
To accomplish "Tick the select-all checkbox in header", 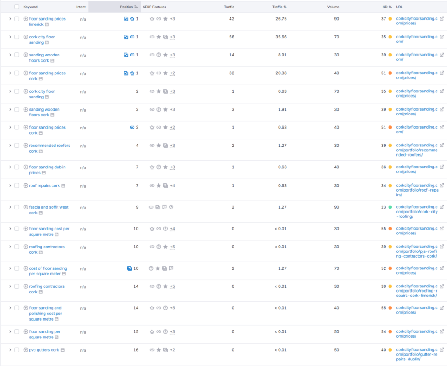I will [x=17, y=7].
